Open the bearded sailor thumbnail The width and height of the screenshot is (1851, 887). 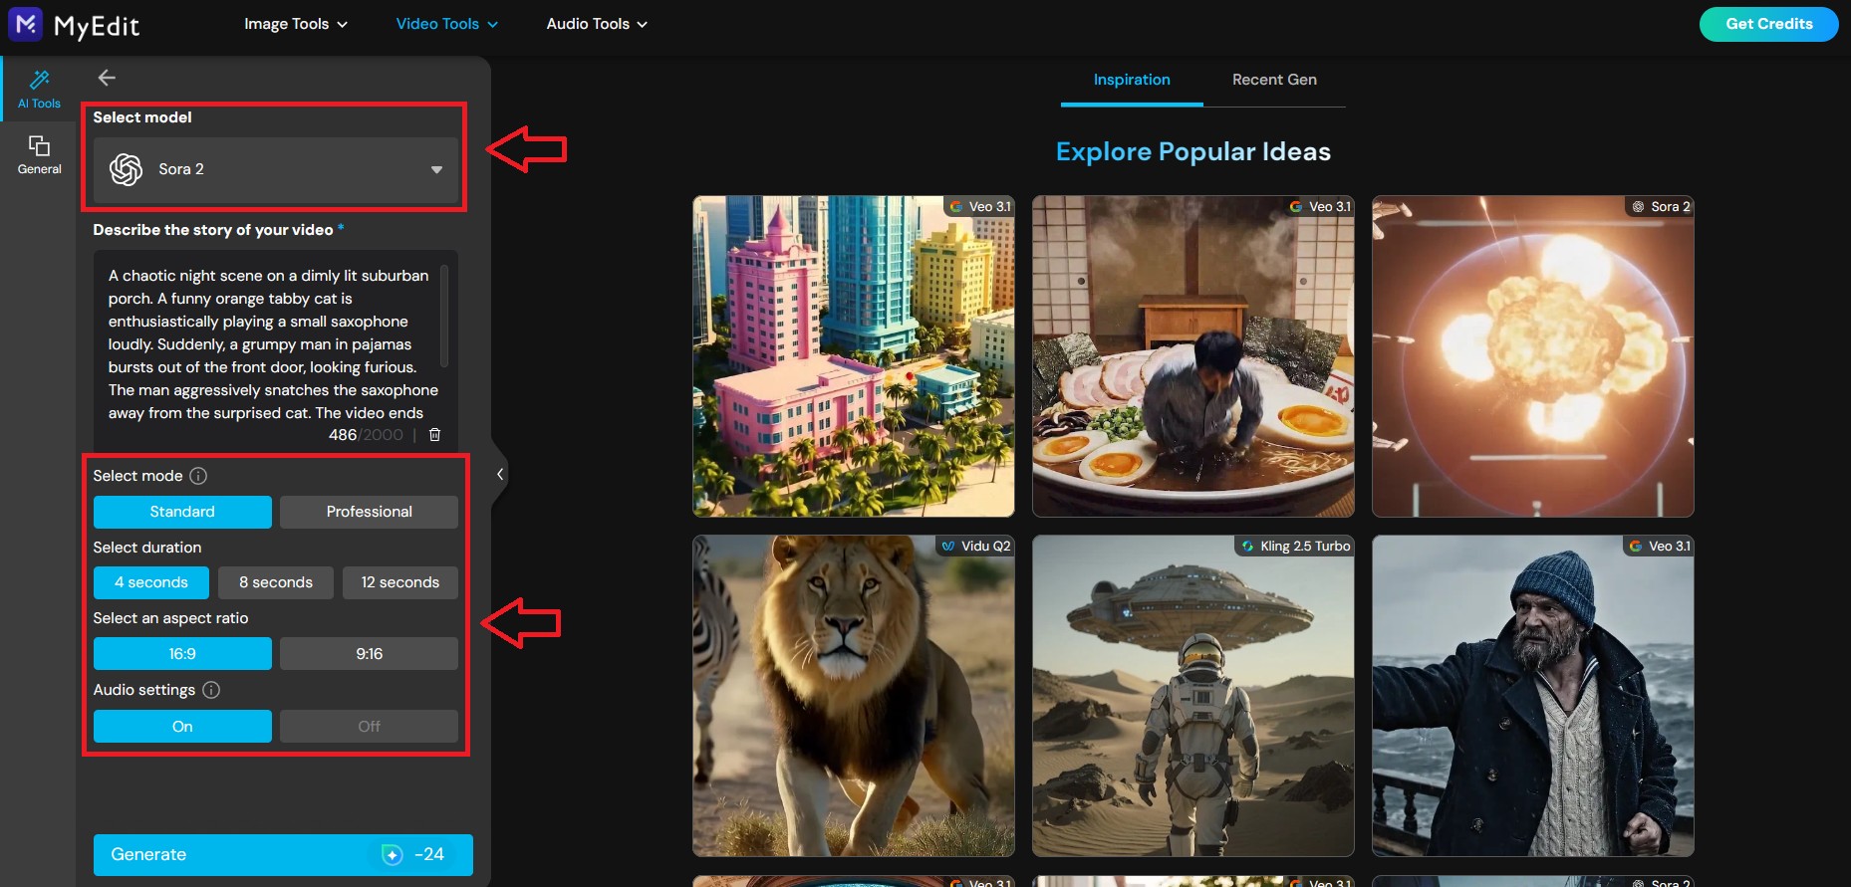[x=1533, y=696]
